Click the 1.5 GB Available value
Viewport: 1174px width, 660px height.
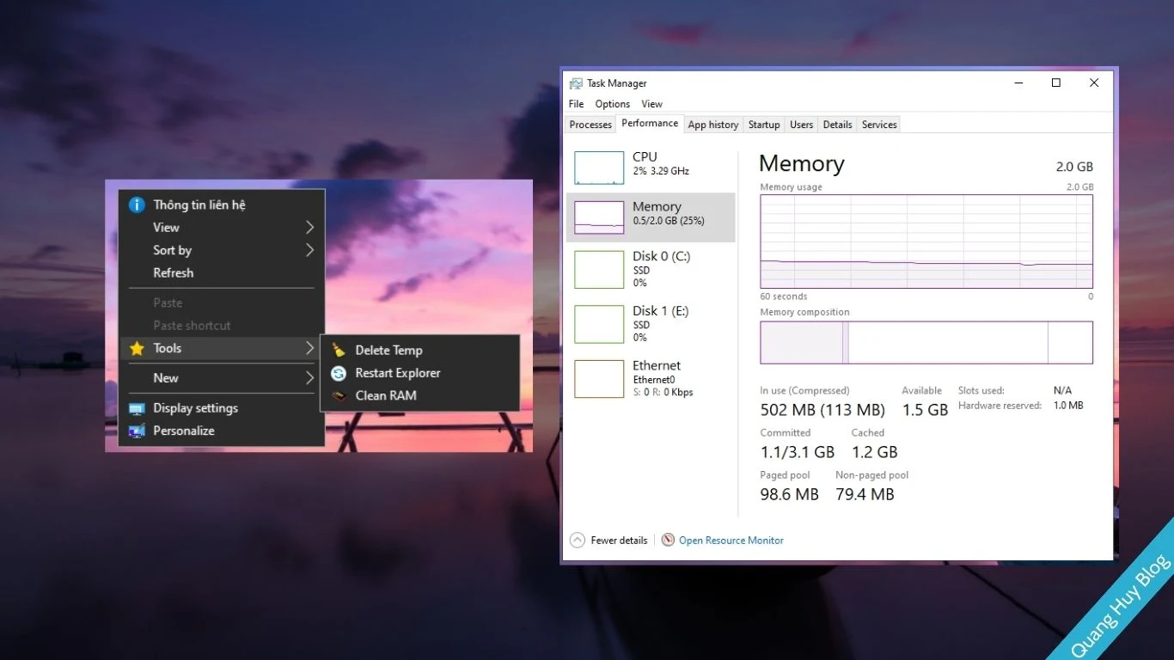925,410
